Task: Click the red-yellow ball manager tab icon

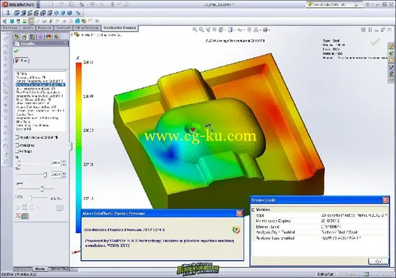Action: click(x=49, y=37)
